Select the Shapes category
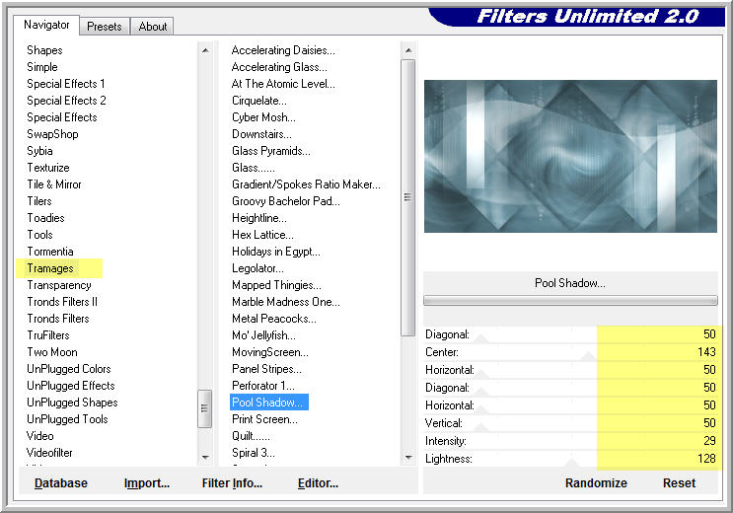 point(44,50)
